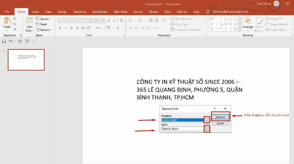Open the Section dropdown
The width and height of the screenshot is (294, 164).
44,30
